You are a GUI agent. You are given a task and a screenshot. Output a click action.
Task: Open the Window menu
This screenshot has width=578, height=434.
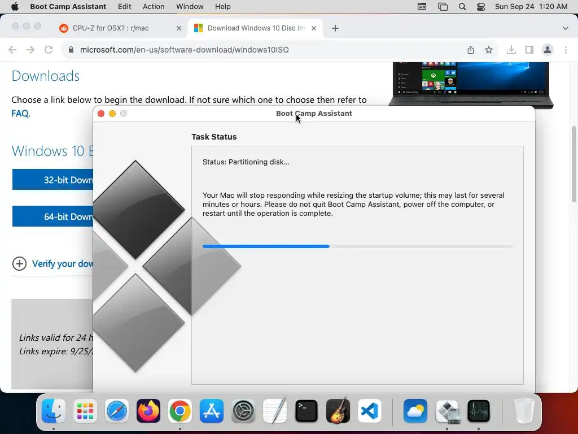[x=190, y=7]
